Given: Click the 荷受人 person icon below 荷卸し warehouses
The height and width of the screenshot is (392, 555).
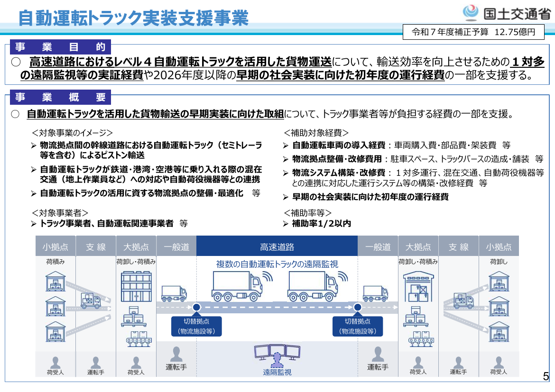Looking at the screenshot, I should (499, 363).
